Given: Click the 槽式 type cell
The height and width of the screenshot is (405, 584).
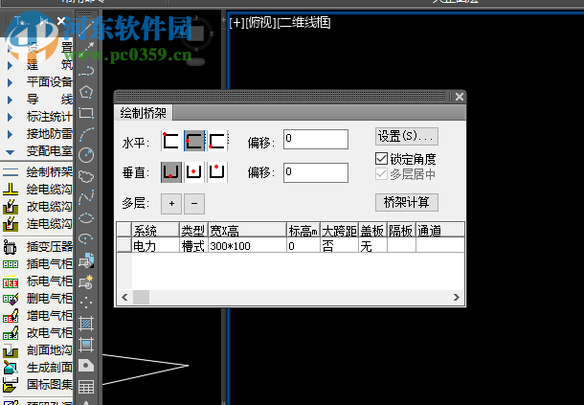Looking at the screenshot, I should 193,246.
